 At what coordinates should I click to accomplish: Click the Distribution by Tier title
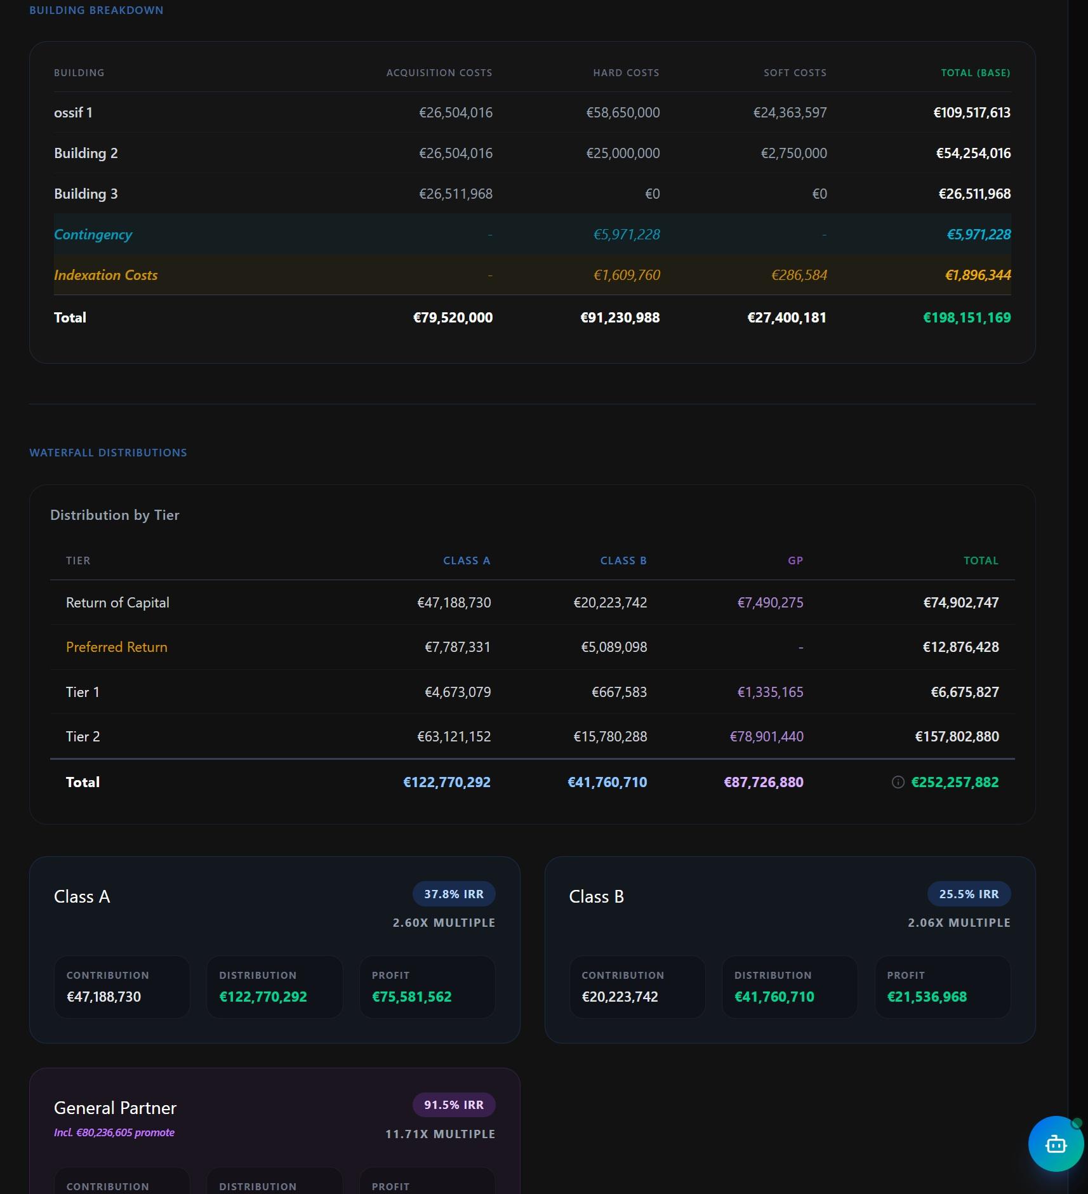[x=115, y=515]
